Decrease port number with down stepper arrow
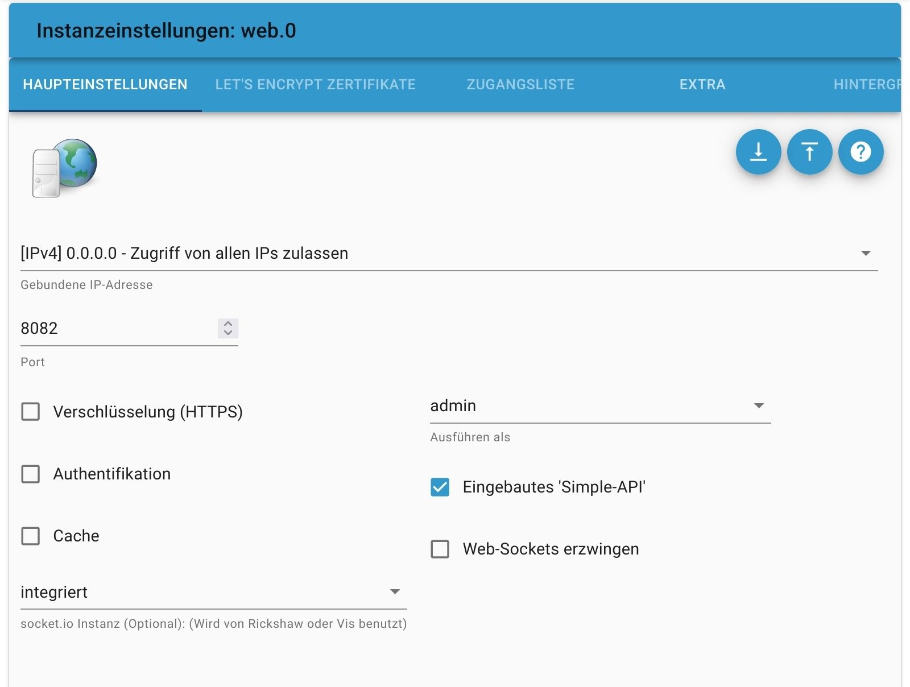This screenshot has height=687, width=910. coord(228,333)
